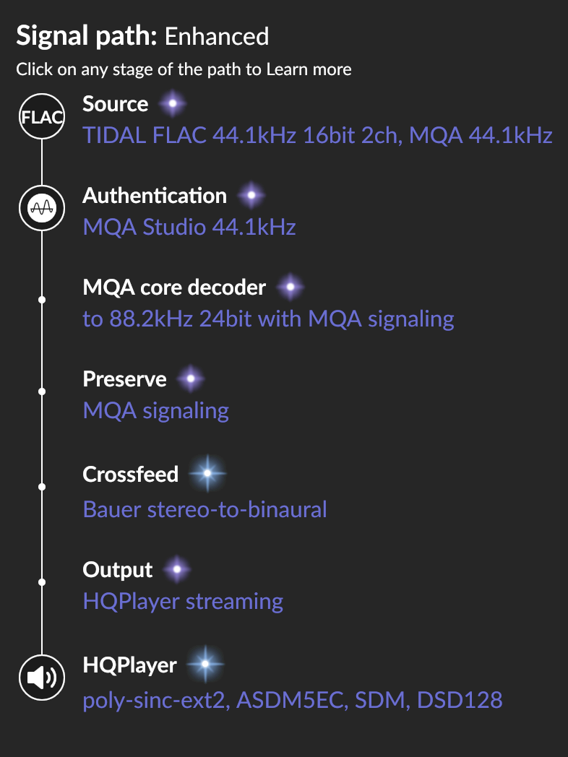Click the MQA authentication waveform icon

[41, 208]
